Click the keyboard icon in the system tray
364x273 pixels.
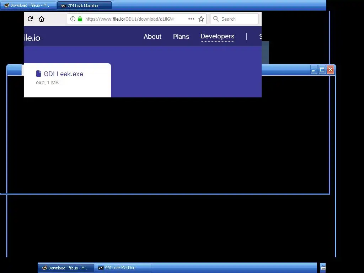pos(323,268)
